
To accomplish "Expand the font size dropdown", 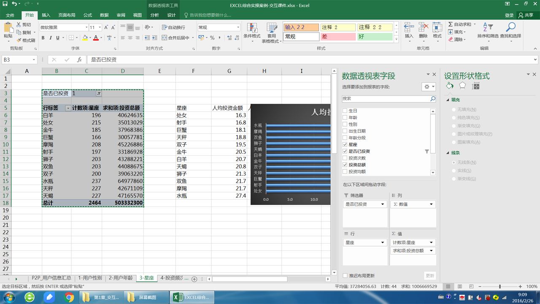I will point(100,27).
